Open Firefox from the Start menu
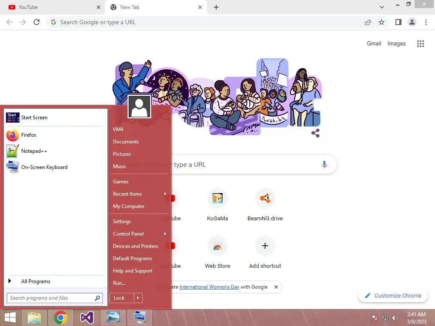435x326 pixels. [x=55, y=135]
